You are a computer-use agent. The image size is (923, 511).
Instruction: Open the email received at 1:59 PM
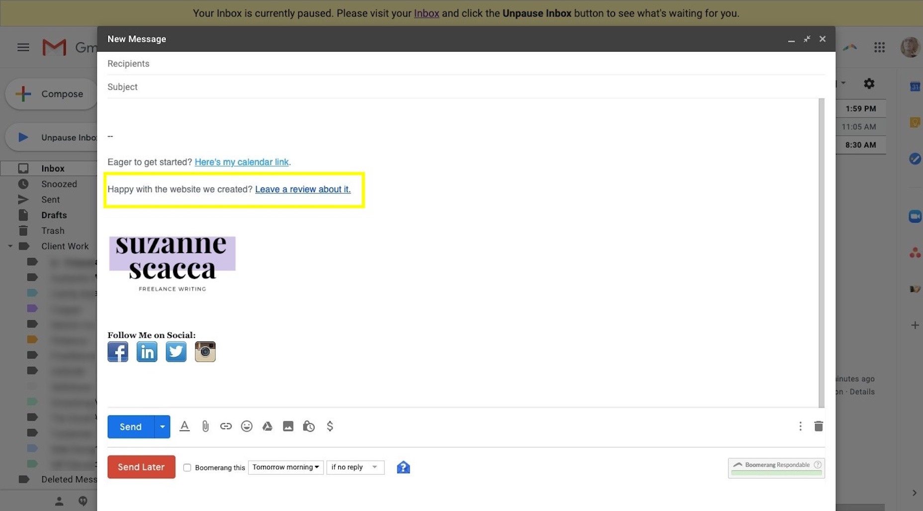click(x=861, y=108)
